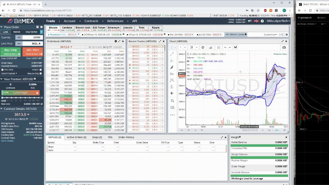Change language via UK flag icon
329x185 pixels.
pyautogui.click(x=256, y=21)
